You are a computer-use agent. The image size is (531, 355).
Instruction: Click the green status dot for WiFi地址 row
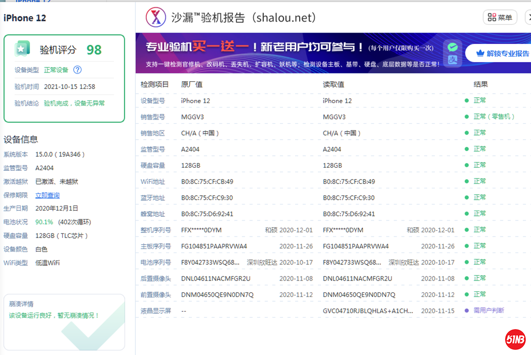click(x=467, y=181)
